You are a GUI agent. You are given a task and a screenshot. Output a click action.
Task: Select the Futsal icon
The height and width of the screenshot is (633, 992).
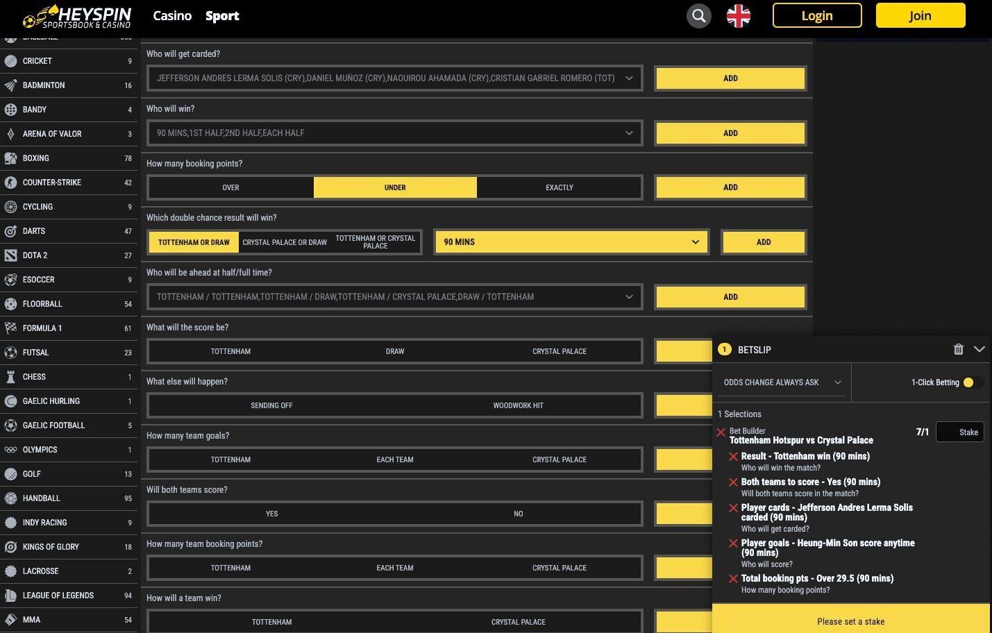(x=10, y=353)
